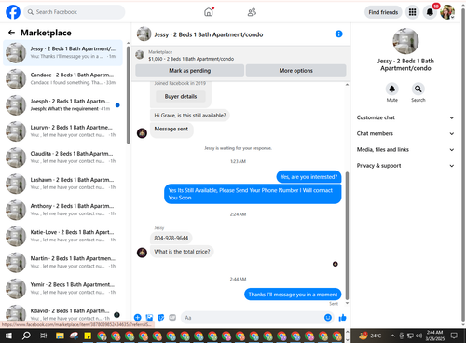The width and height of the screenshot is (466, 343).
Task: Click Mark as pending button
Action: (x=189, y=71)
